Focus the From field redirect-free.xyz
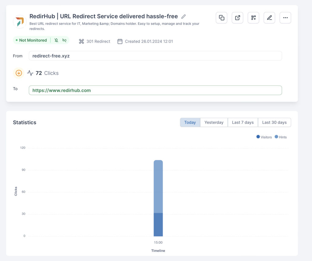312x261 pixels. [155, 56]
